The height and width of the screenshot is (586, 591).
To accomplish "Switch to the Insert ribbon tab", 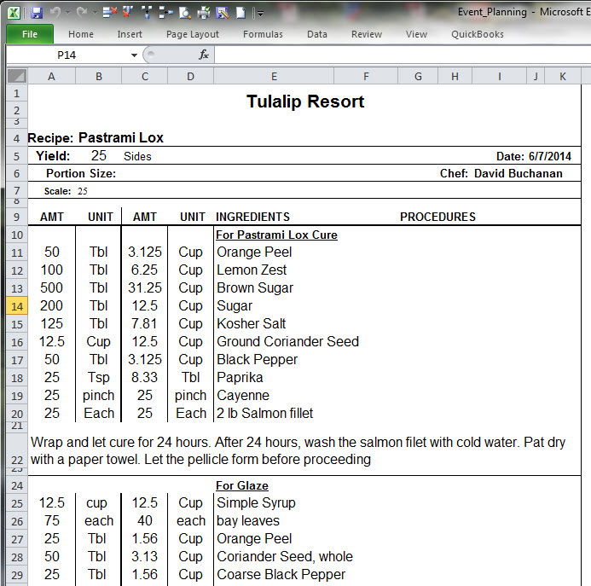I will pyautogui.click(x=130, y=34).
